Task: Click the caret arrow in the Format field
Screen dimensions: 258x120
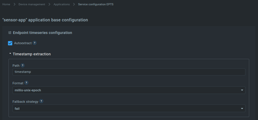Action: [x=242, y=90]
